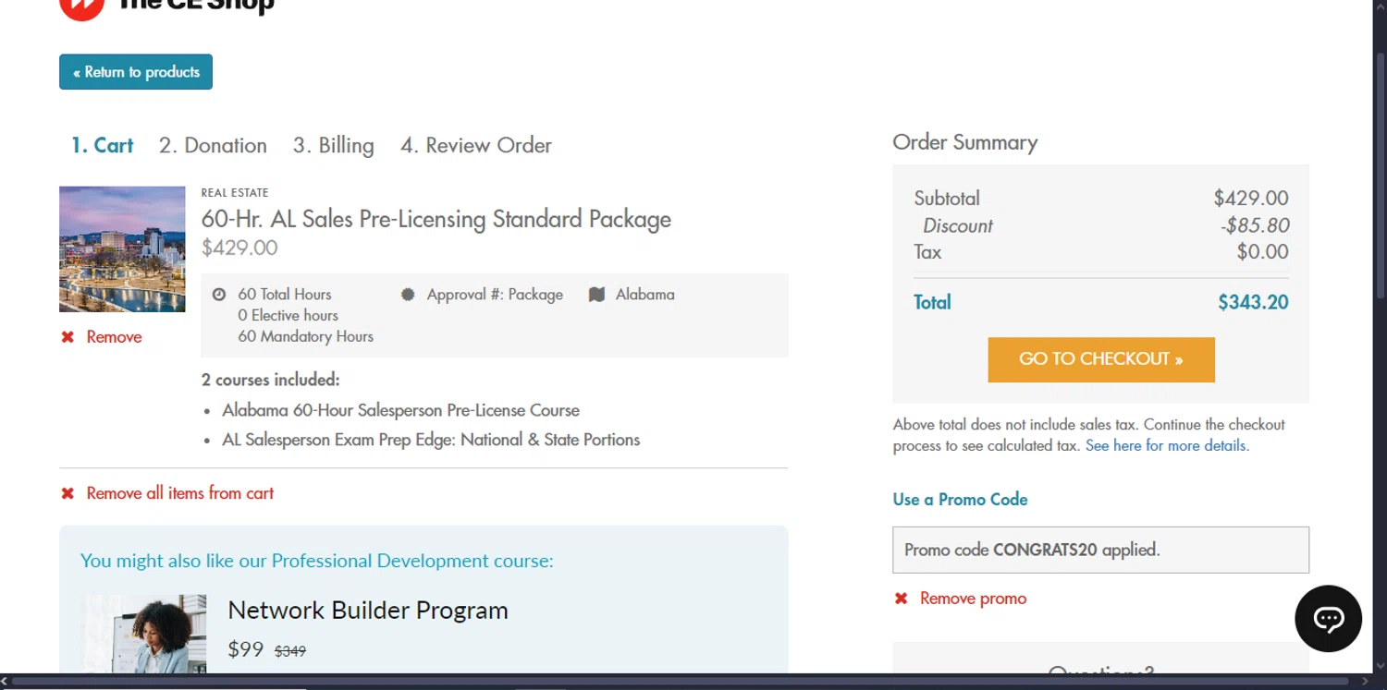Remove the CONGRATS20 promo
The width and height of the screenshot is (1387, 690).
click(x=973, y=599)
